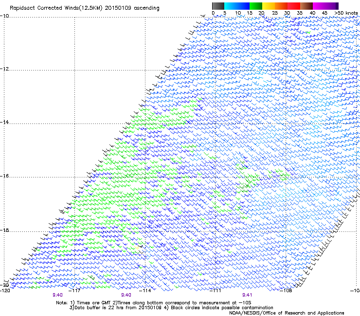
Task: Click the '35' label under the color bar
Action: 300,13
